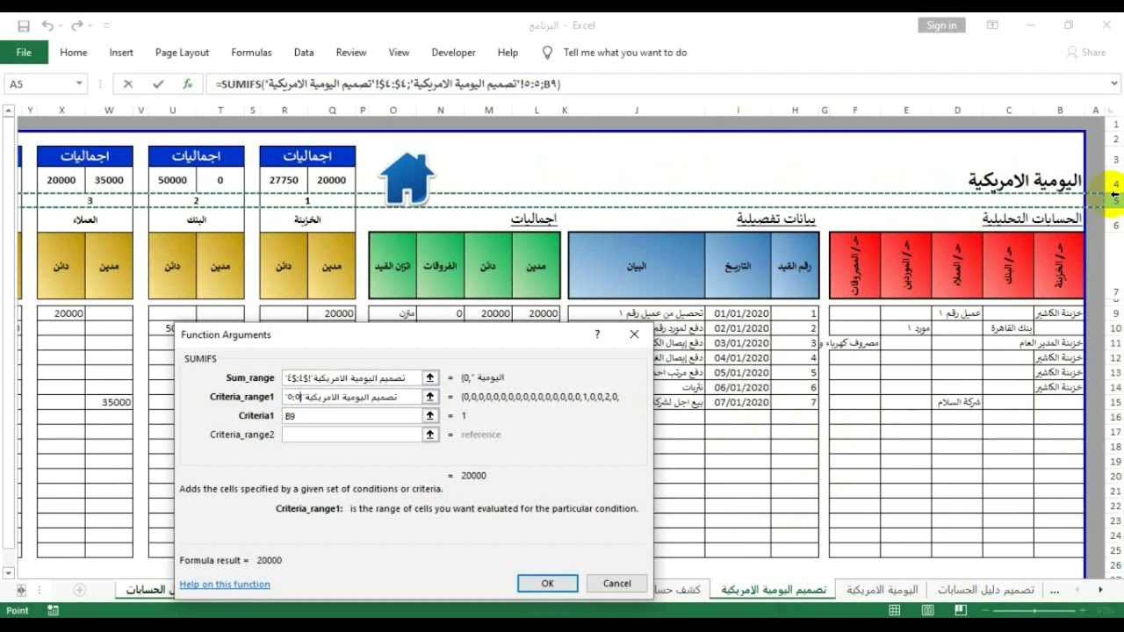Click the 35000 totals cell at top
Screen dimensions: 1124x632
[109, 180]
